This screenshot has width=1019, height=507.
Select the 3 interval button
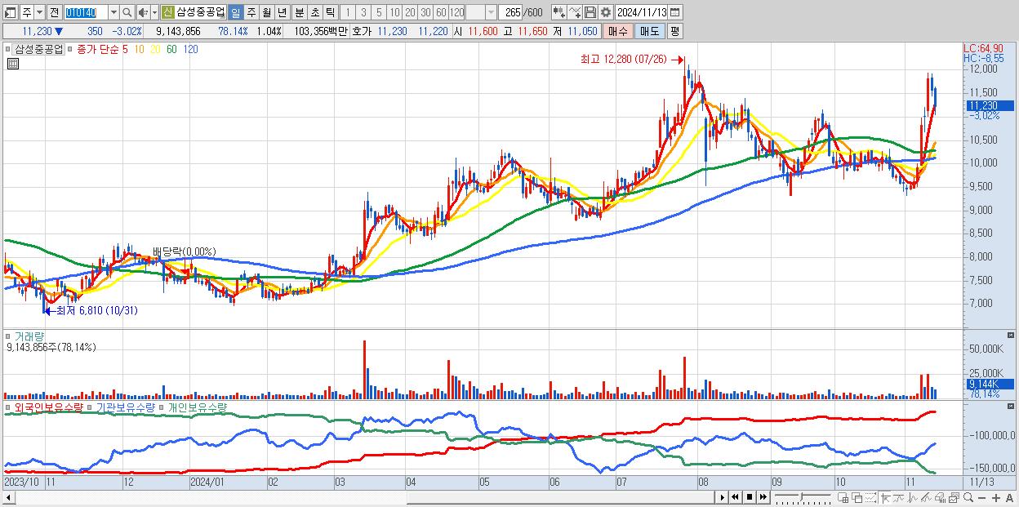point(363,12)
